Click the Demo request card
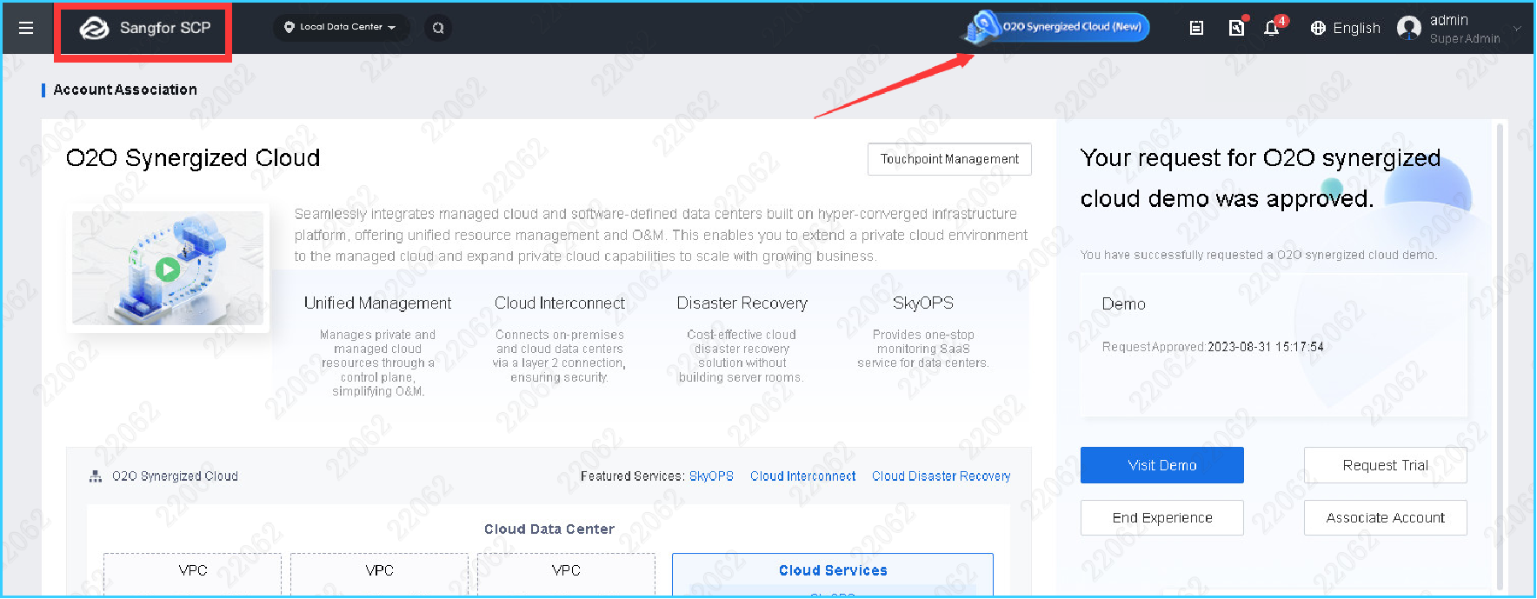Viewport: 1537px width, 599px height. (x=1274, y=344)
